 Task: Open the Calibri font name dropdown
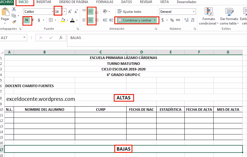point(53,12)
